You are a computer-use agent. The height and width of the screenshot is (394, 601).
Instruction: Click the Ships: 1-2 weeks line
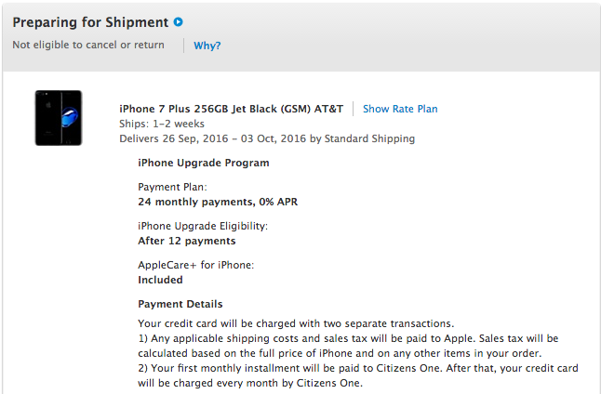pos(162,124)
